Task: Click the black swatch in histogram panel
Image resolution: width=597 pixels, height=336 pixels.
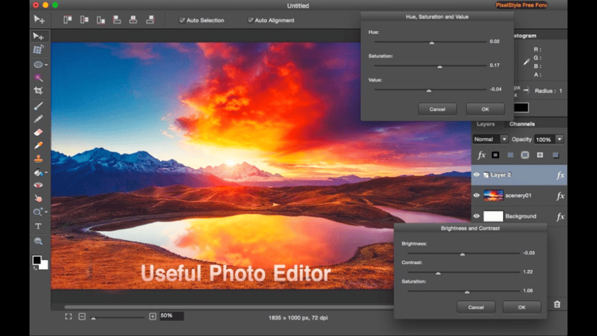Action: (521, 108)
